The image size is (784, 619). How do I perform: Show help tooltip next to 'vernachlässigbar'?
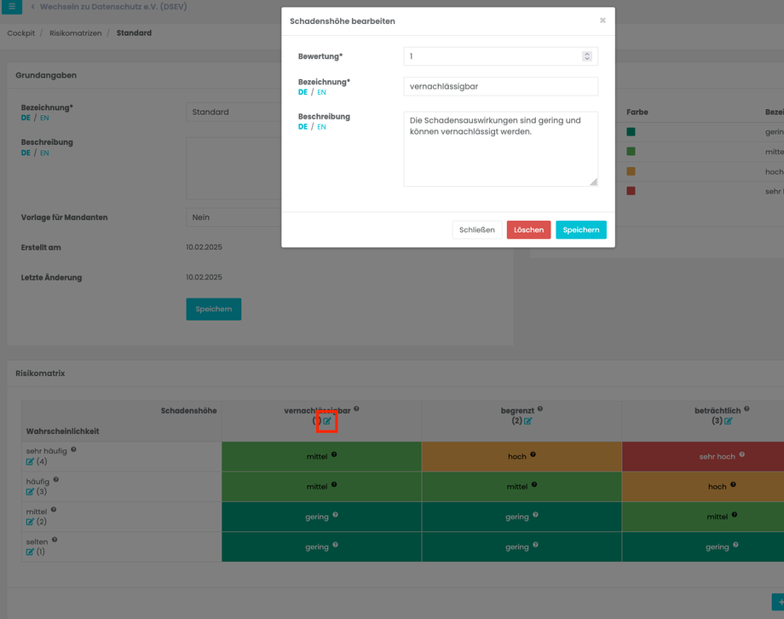[x=356, y=409]
